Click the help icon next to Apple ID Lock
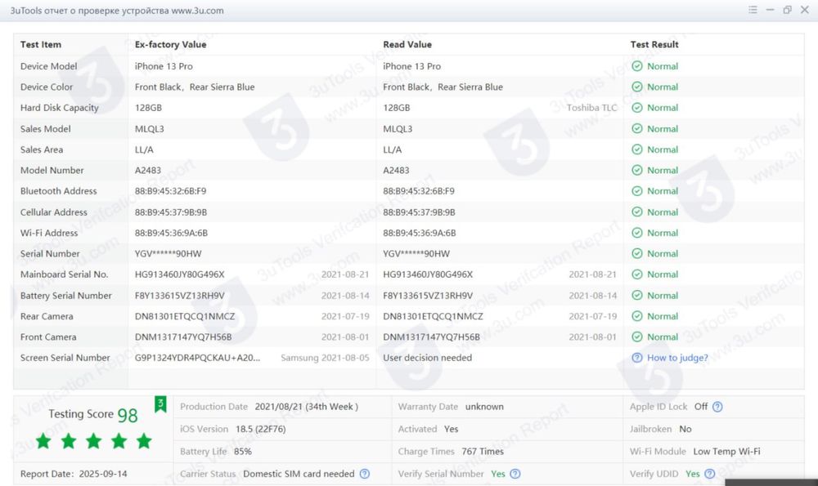The image size is (818, 486). click(718, 407)
